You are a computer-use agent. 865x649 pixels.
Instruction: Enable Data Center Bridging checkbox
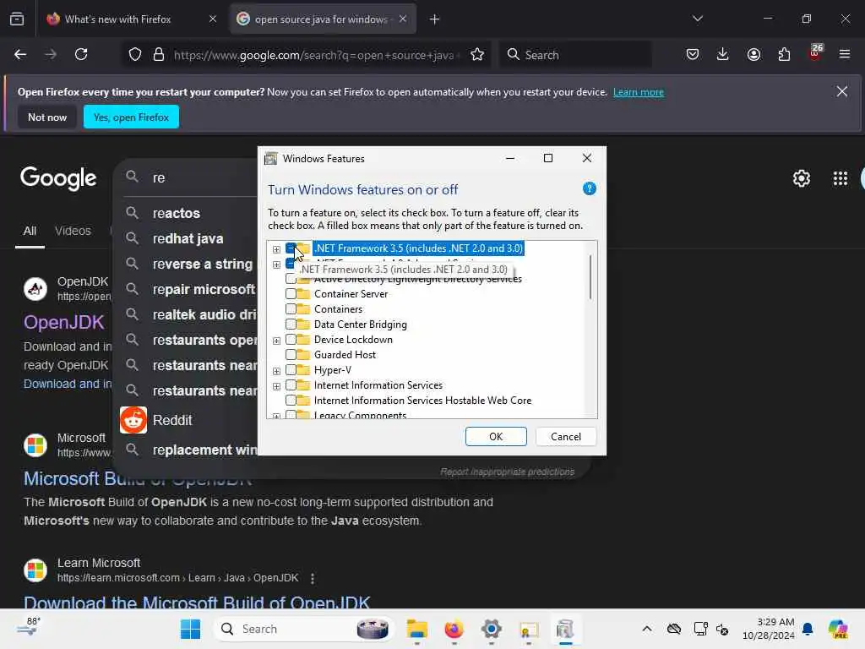291,324
